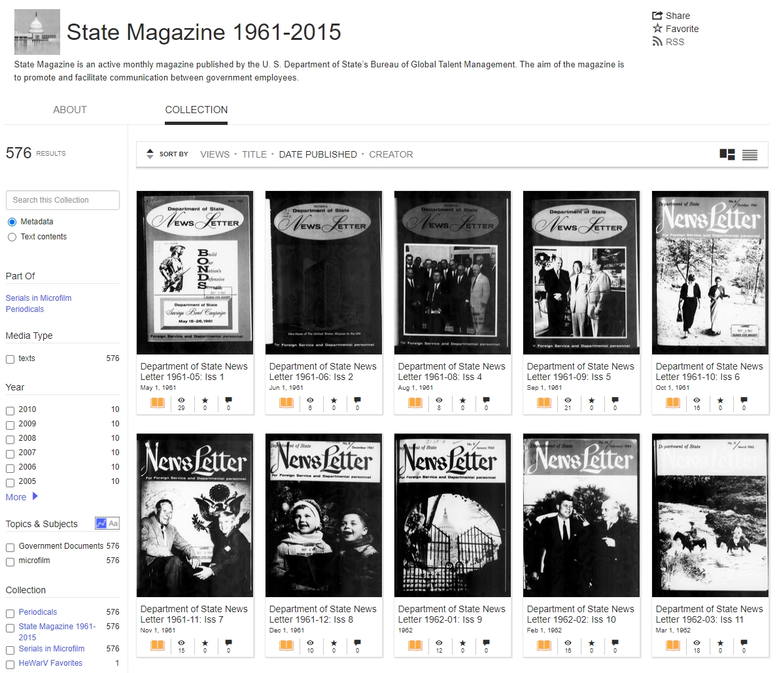Click the book icon under 1962-03: Iss 11
The height and width of the screenshot is (673, 777).
[x=673, y=646]
